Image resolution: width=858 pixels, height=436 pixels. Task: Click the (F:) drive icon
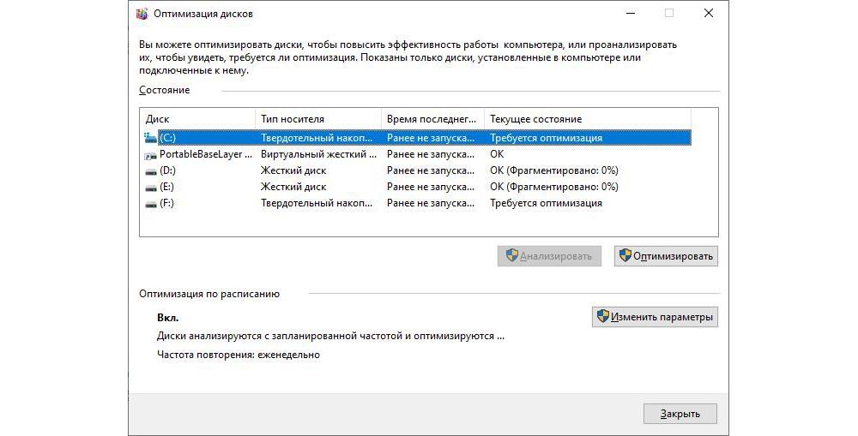pyautogui.click(x=150, y=205)
